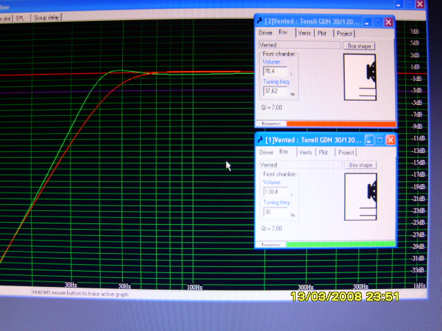Open Plot tab in window [2]Vented
The image size is (442, 331).
(322, 32)
